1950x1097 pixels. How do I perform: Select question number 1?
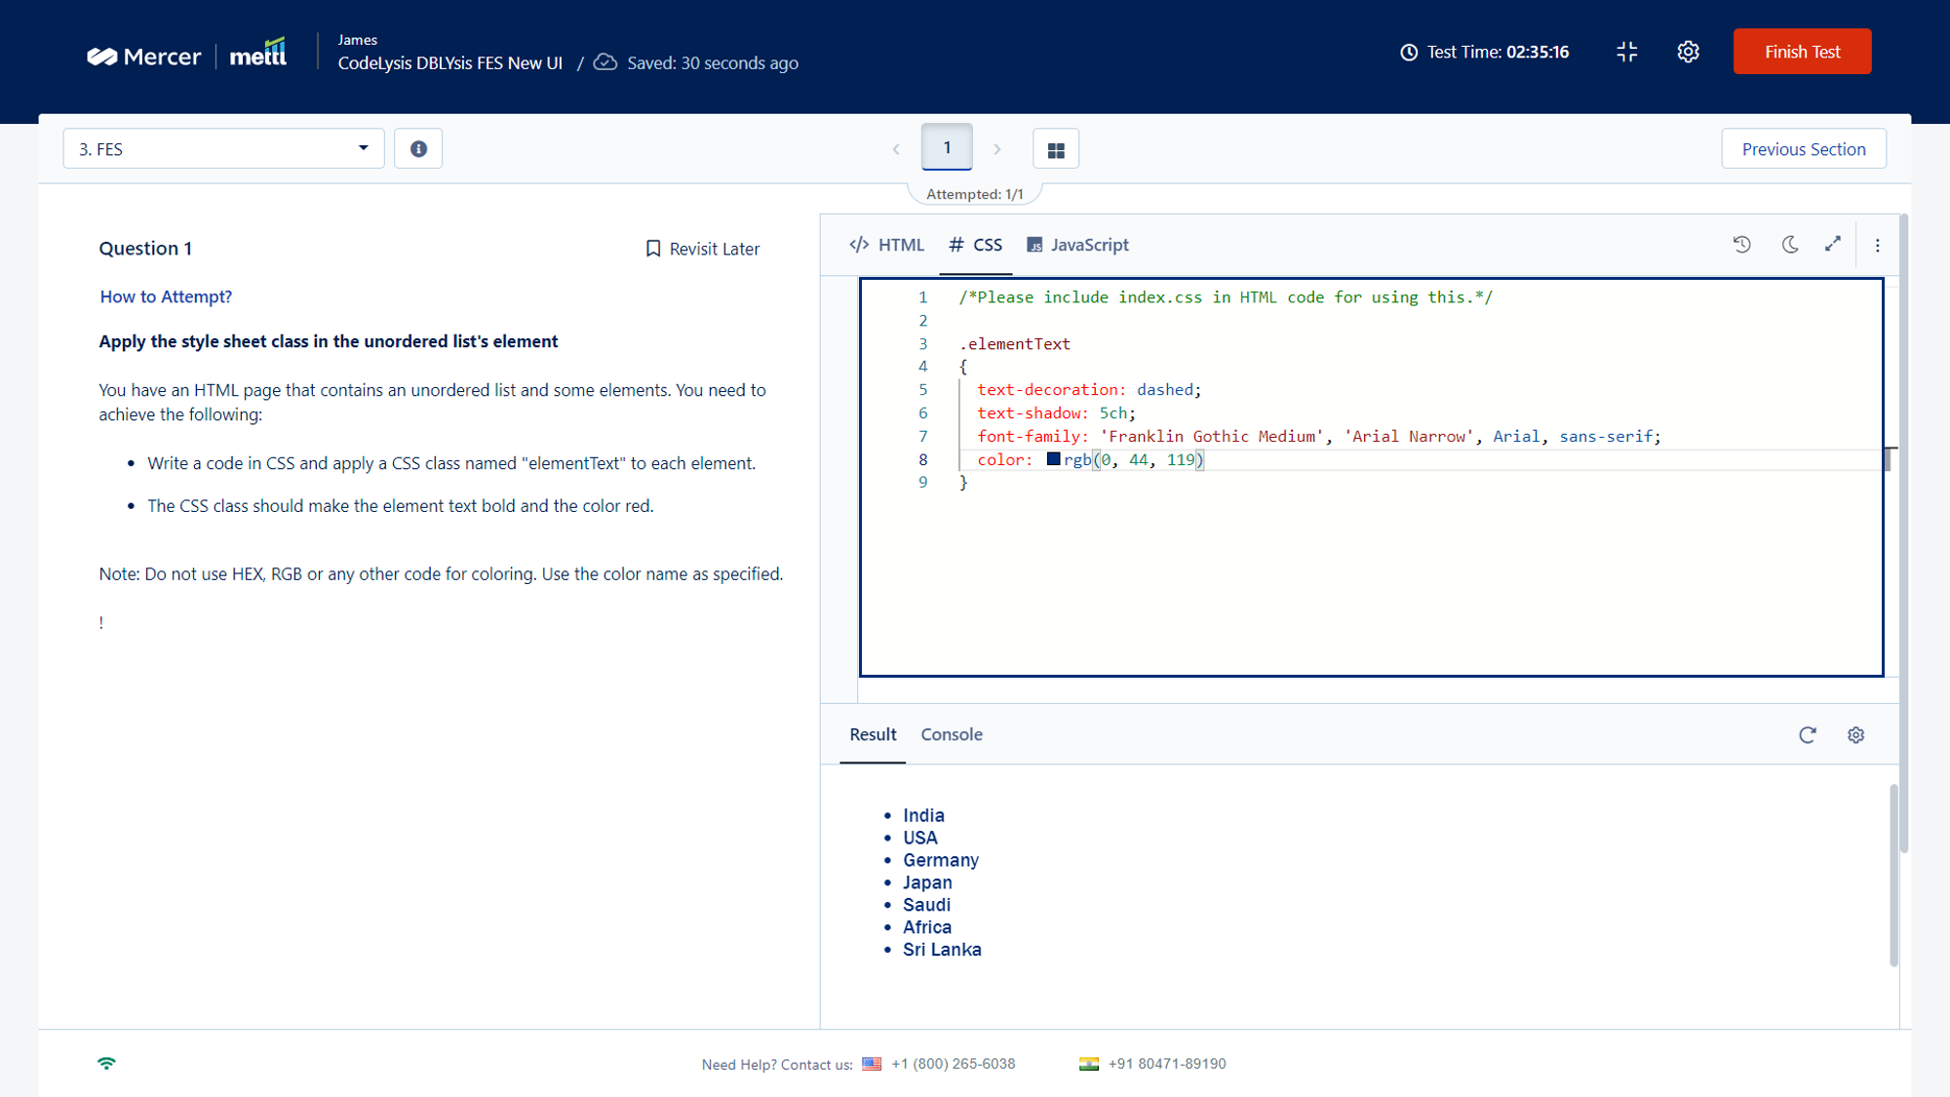pyautogui.click(x=947, y=147)
